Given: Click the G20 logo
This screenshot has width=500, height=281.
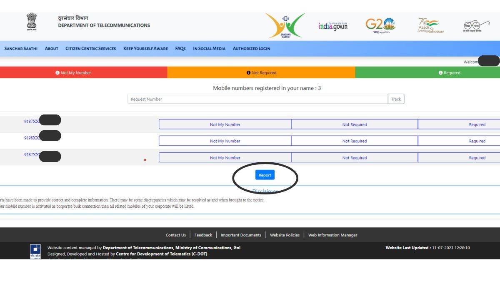Looking at the screenshot, I should (x=380, y=25).
